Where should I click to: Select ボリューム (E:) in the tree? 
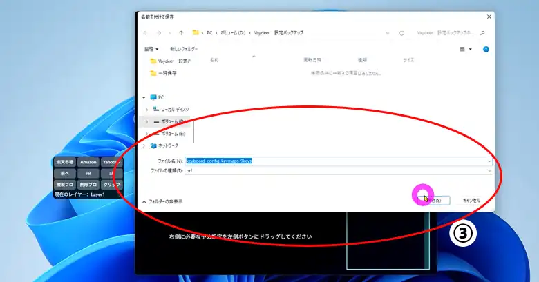169,134
